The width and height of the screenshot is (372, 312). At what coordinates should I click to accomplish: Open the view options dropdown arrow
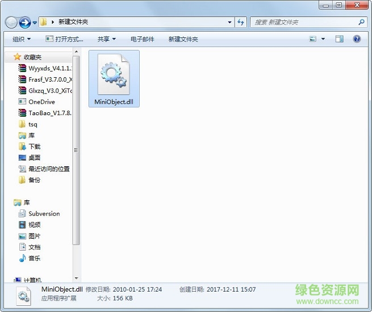pyautogui.click(x=323, y=39)
